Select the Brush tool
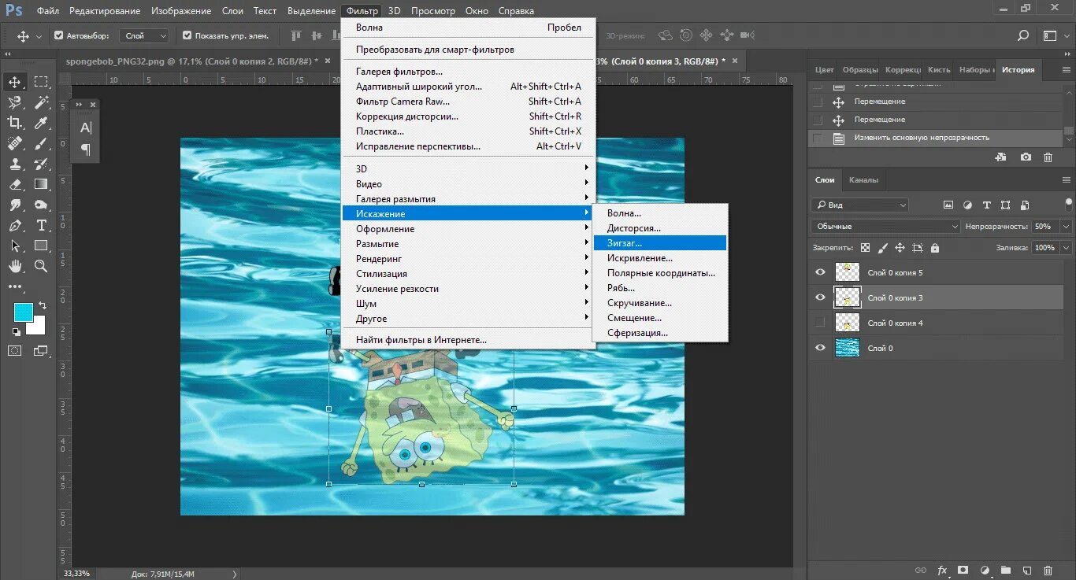 [x=41, y=143]
